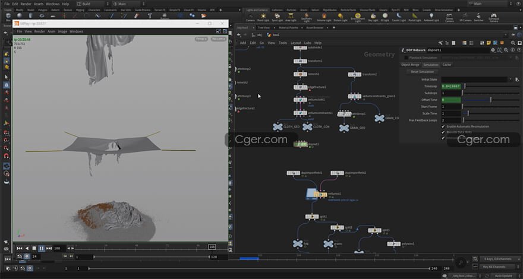Open the Labs menu in network editor
The width and height of the screenshot is (523, 279).
[x=307, y=43]
